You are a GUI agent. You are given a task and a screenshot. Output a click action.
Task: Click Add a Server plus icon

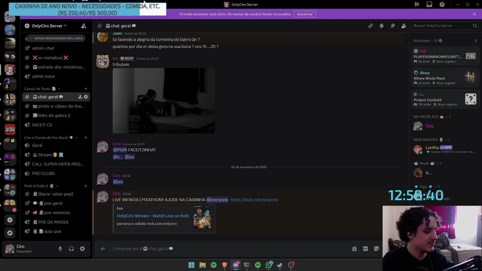[x=10, y=220]
